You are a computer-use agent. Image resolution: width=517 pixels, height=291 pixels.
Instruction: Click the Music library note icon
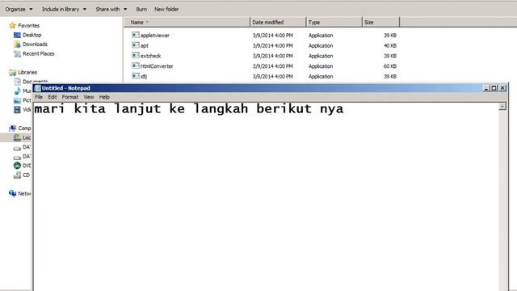click(17, 91)
